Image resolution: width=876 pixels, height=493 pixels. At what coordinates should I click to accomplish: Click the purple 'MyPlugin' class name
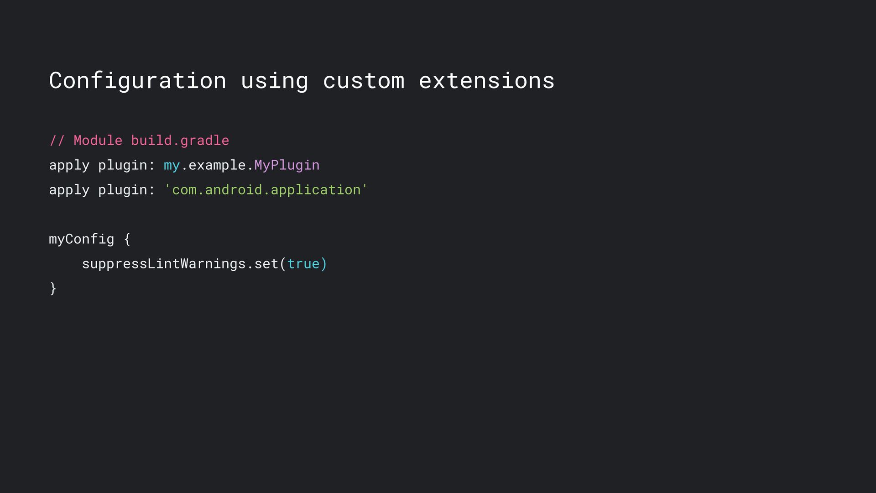[x=287, y=165]
